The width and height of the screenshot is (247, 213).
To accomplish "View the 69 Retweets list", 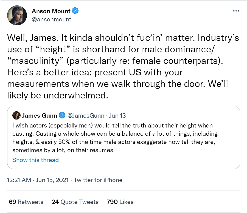I will pos(26,202).
